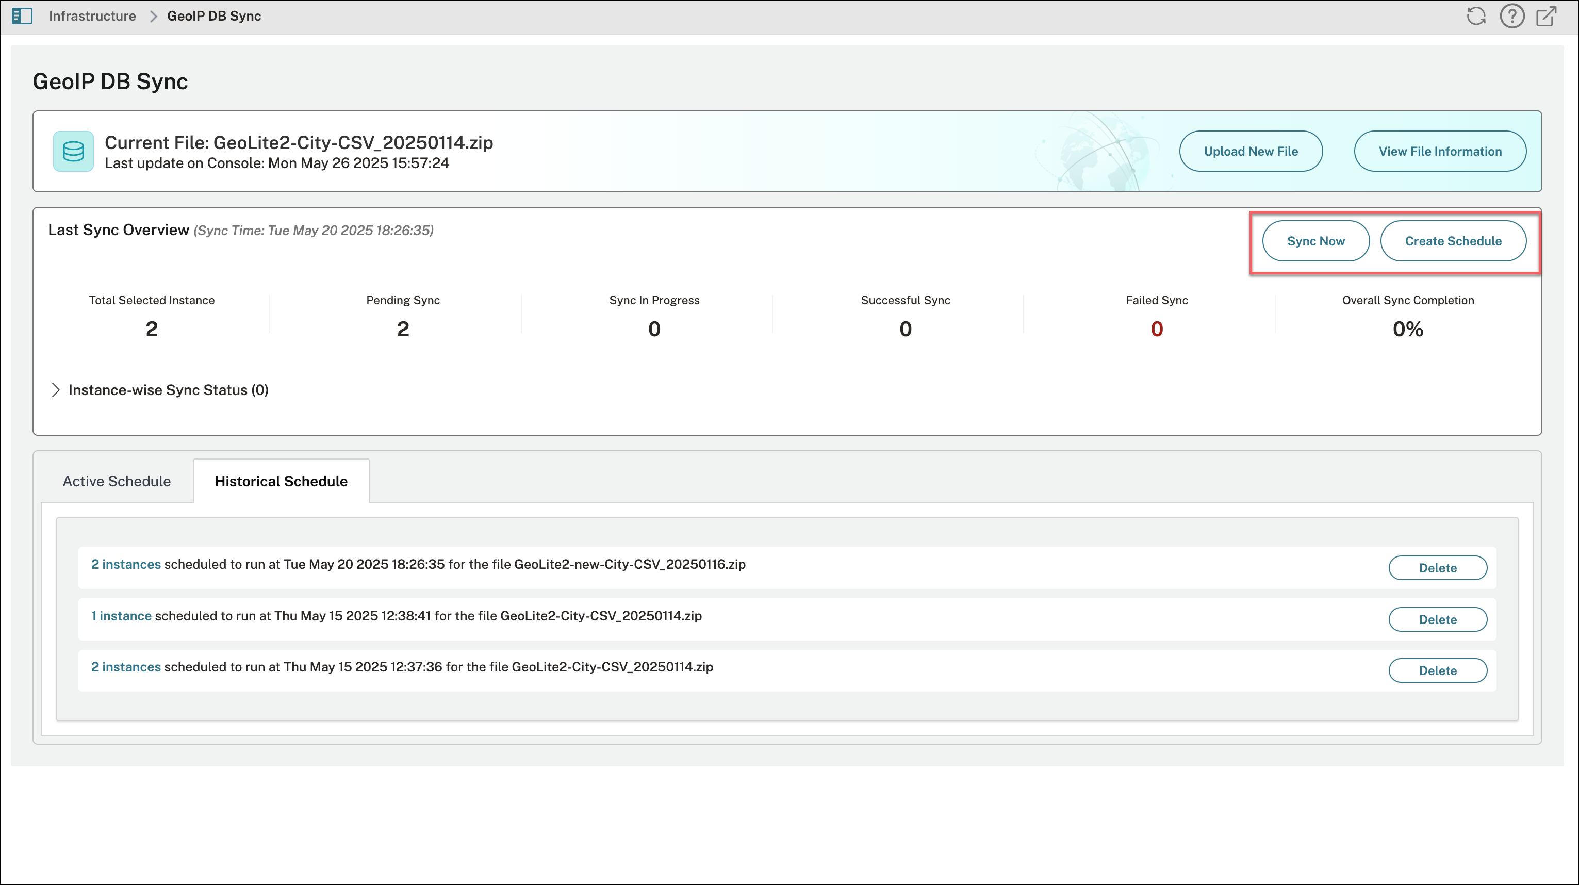Switch to Active Schedule tab

click(117, 481)
